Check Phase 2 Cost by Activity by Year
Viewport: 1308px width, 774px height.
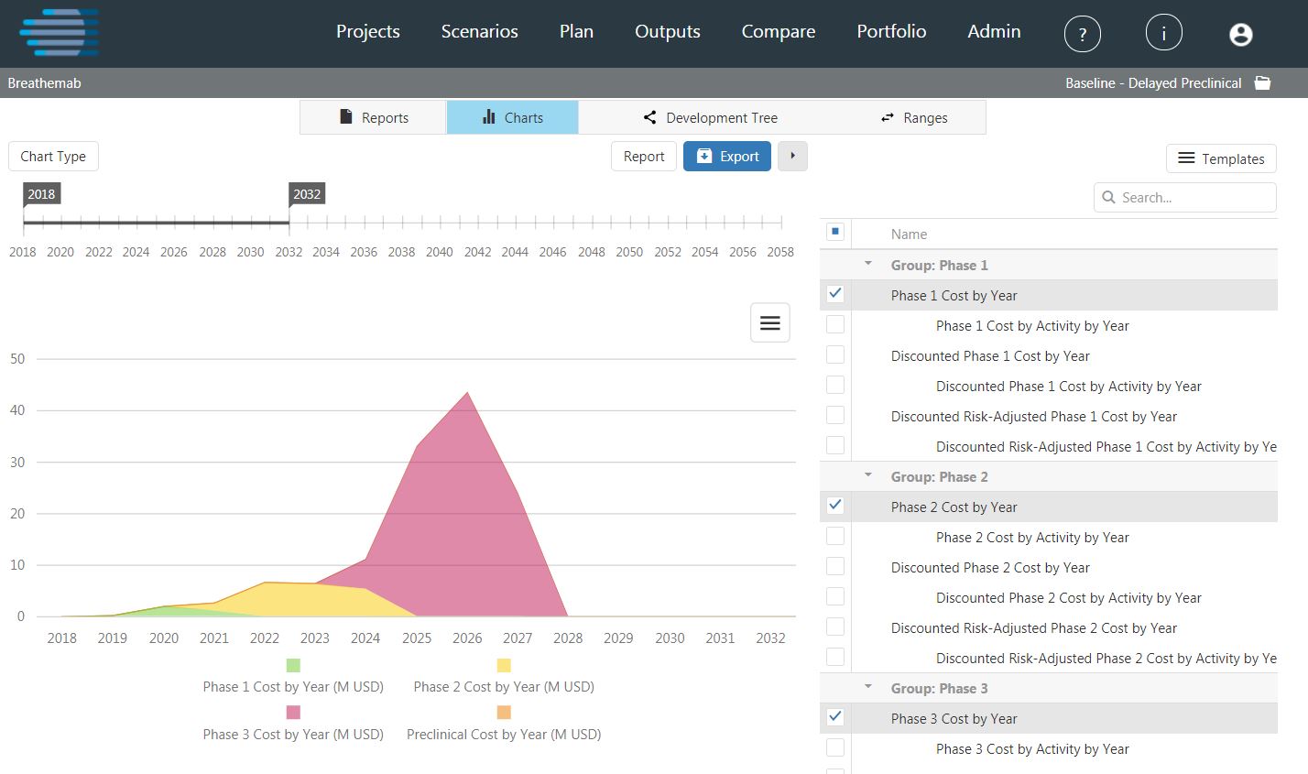tap(835, 536)
